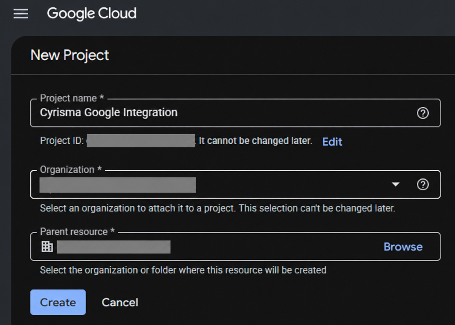Expand the Organization dropdown arrow
The height and width of the screenshot is (325, 455).
(396, 185)
